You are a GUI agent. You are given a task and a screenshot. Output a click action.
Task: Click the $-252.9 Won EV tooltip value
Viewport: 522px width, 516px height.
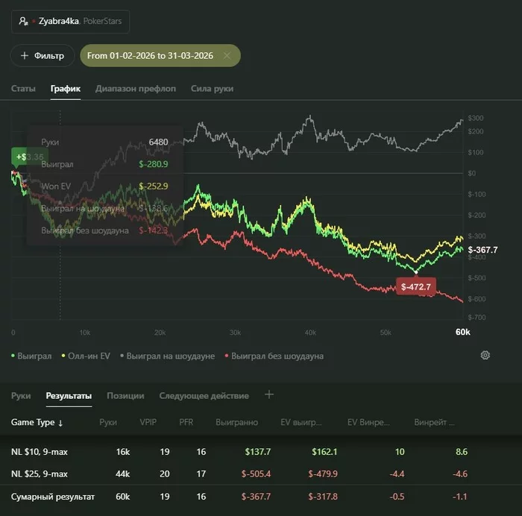click(x=154, y=186)
